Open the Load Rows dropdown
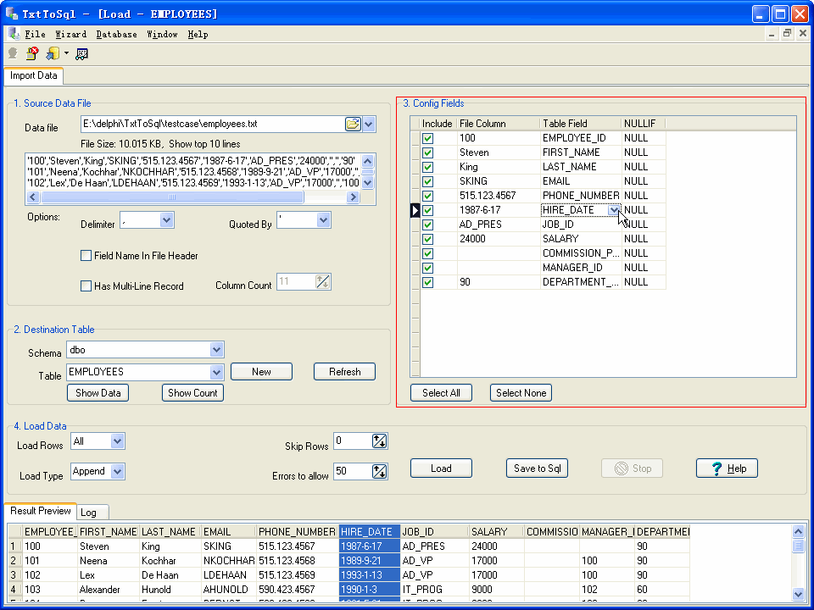This screenshot has width=814, height=610. 117,441
